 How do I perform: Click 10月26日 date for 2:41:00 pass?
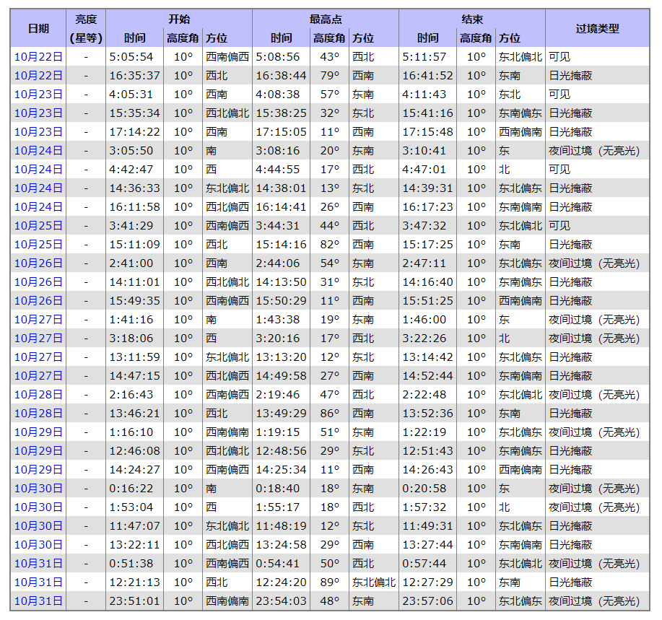(x=38, y=263)
